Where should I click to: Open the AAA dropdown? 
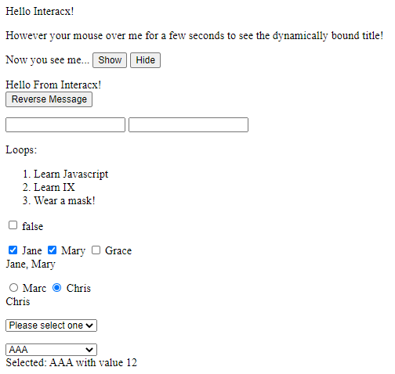(x=51, y=350)
